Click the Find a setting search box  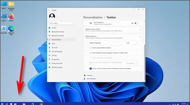point(62,23)
